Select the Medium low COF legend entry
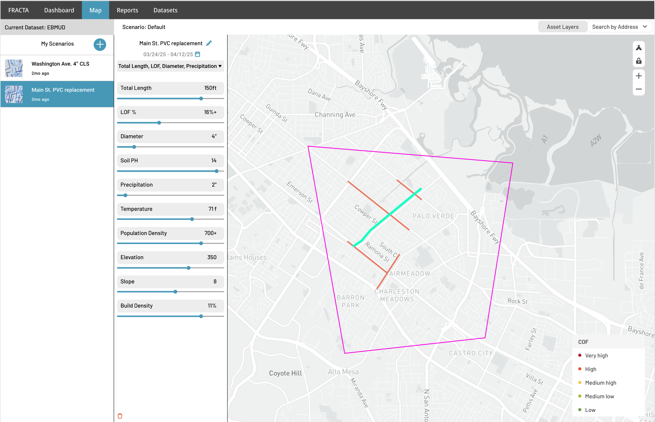The image size is (655, 422). tap(596, 396)
